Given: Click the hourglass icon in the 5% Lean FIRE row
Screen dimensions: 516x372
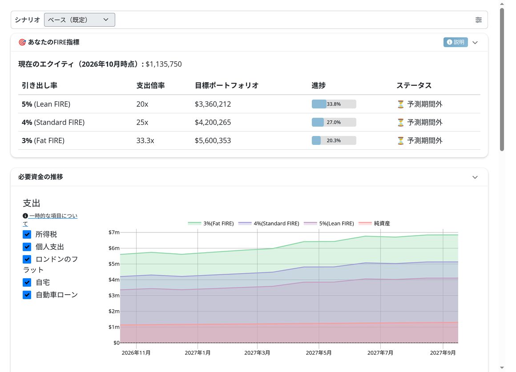Looking at the screenshot, I should coord(400,104).
